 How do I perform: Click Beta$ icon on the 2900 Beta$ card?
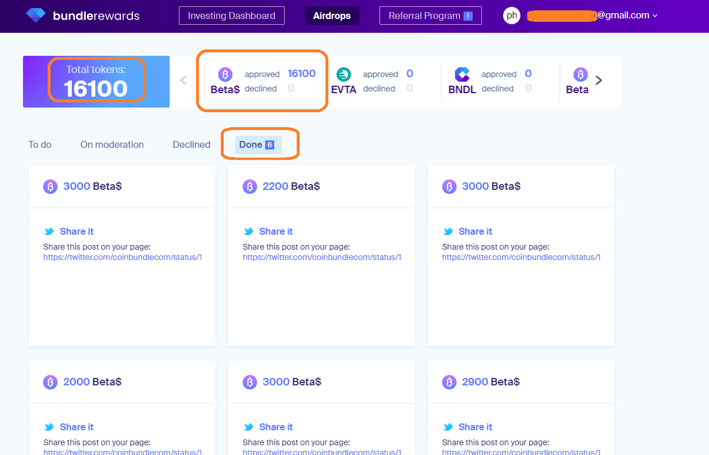pyautogui.click(x=449, y=382)
